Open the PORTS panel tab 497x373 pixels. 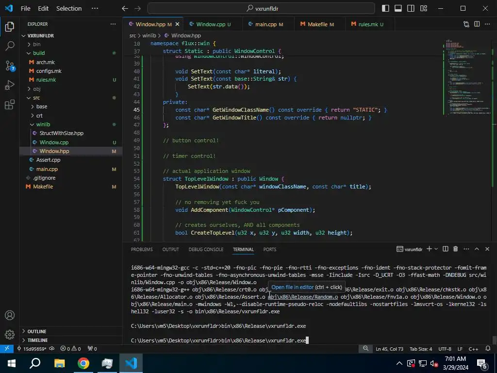[270, 249]
